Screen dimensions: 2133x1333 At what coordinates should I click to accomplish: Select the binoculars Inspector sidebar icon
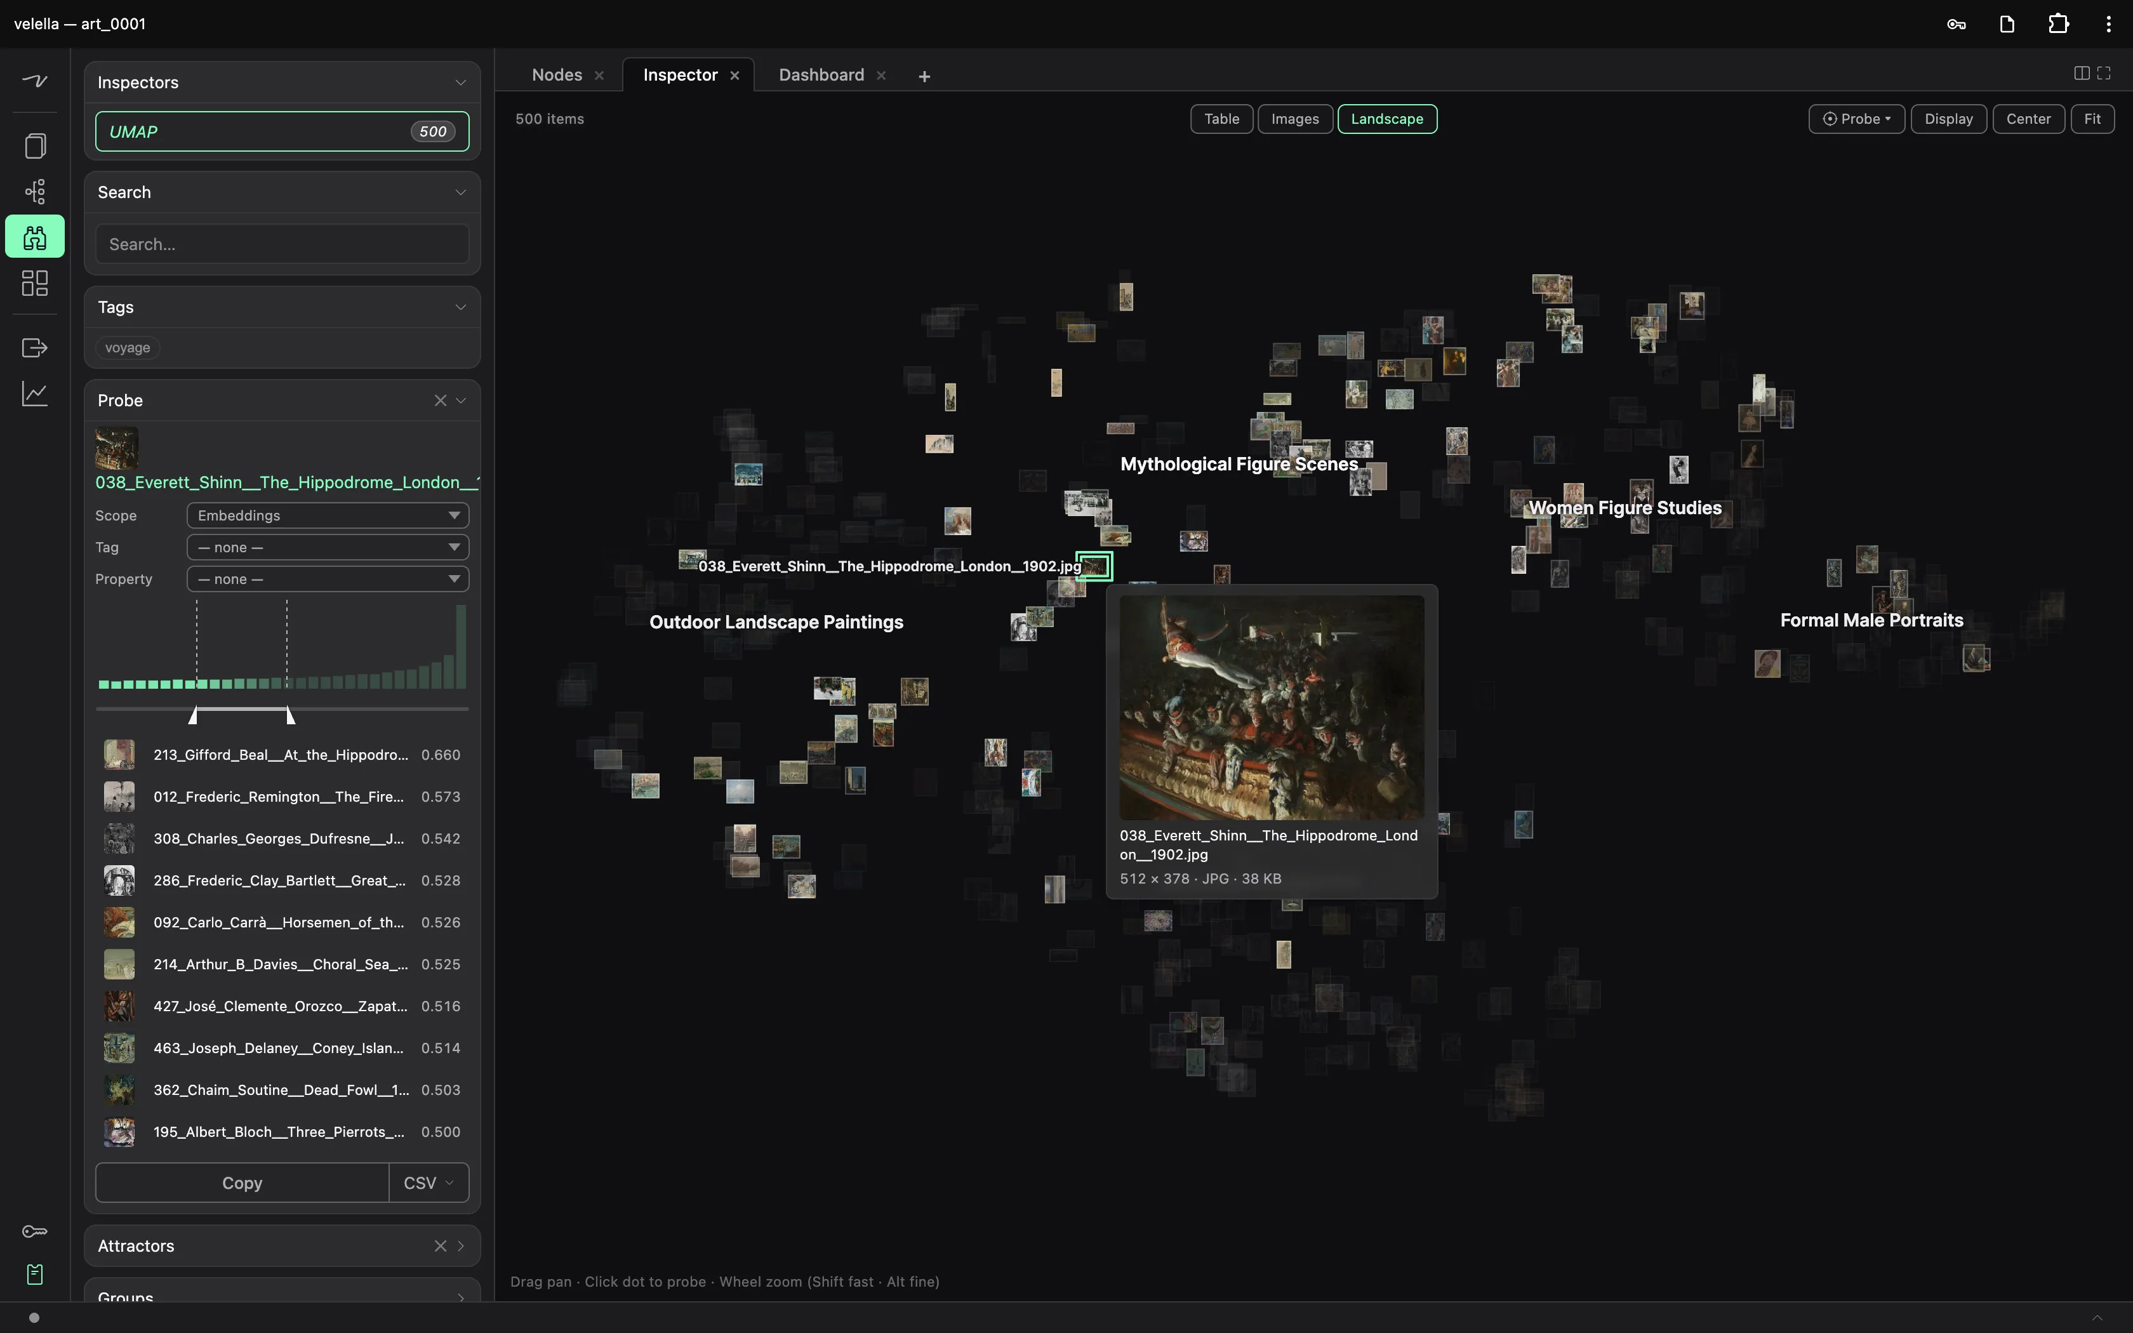(34, 236)
